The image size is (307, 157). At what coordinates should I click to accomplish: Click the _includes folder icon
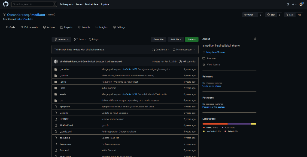[x=56, y=69]
